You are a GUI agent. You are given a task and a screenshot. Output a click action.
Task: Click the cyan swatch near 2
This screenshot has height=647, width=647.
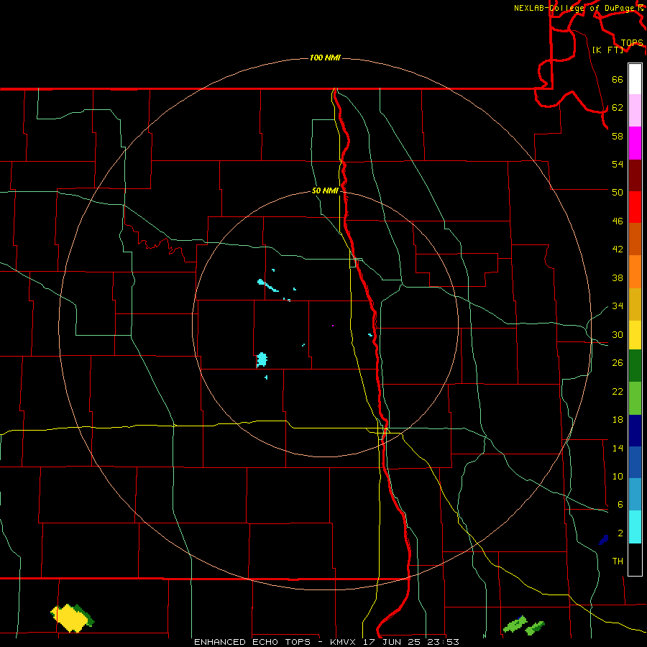[635, 527]
